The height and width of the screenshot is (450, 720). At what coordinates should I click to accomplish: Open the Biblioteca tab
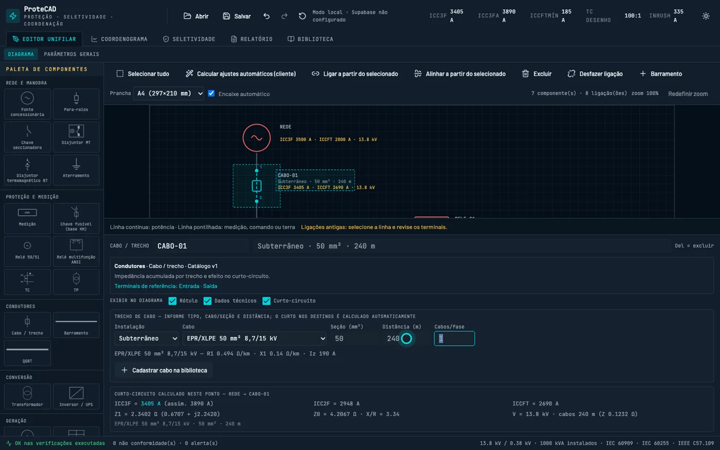point(310,39)
